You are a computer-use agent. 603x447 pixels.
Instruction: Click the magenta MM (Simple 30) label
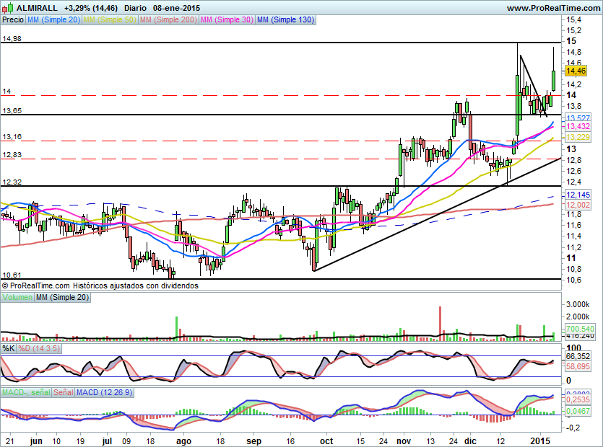[x=226, y=20]
